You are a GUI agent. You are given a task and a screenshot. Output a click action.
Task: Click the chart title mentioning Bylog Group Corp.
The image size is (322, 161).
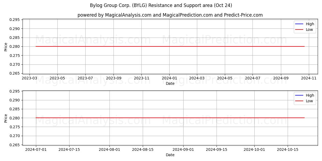161,5
